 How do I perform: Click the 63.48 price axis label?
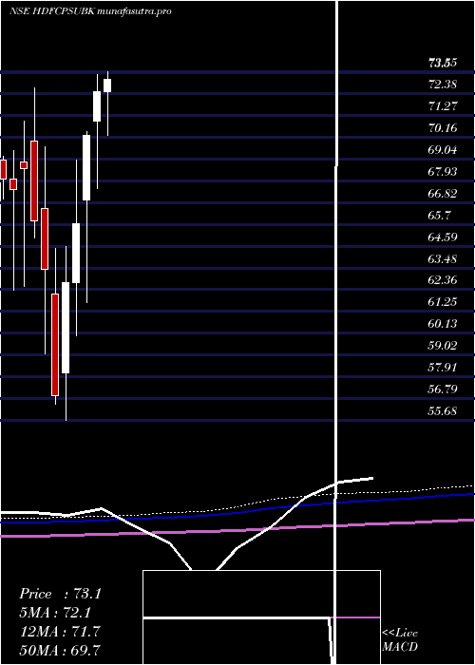point(443,258)
